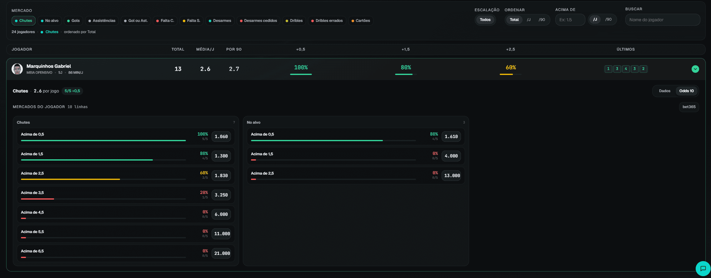This screenshot has width=711, height=278.
Task: Click the last-match badge showing 4
Action: pos(626,69)
